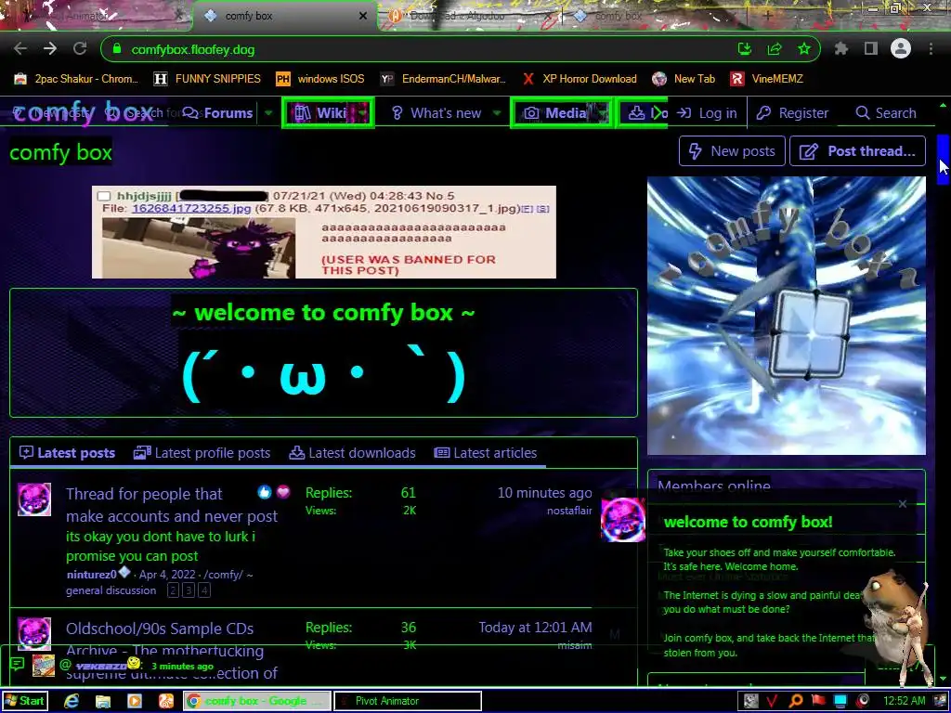Open the chat bubble icon at bottom left
The width and height of the screenshot is (951, 713).
click(x=17, y=665)
